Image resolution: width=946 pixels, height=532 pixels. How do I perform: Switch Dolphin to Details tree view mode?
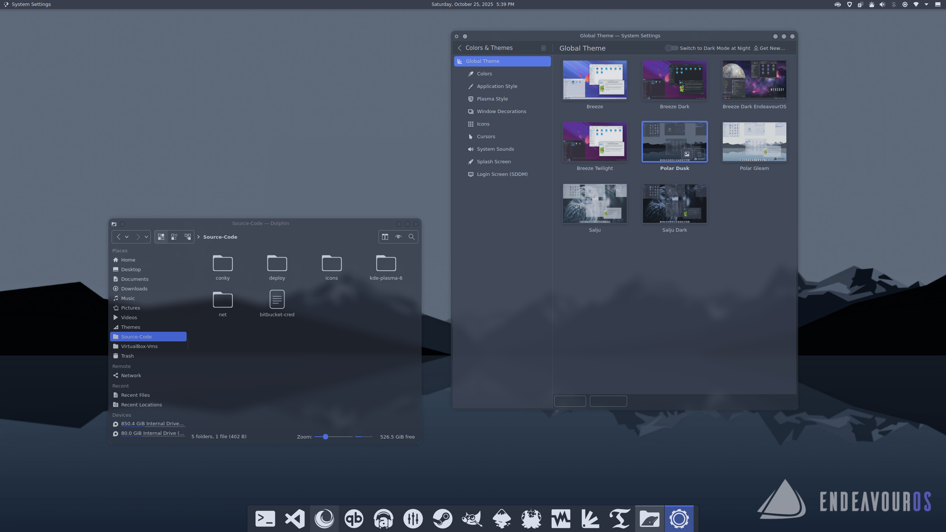pyautogui.click(x=188, y=237)
